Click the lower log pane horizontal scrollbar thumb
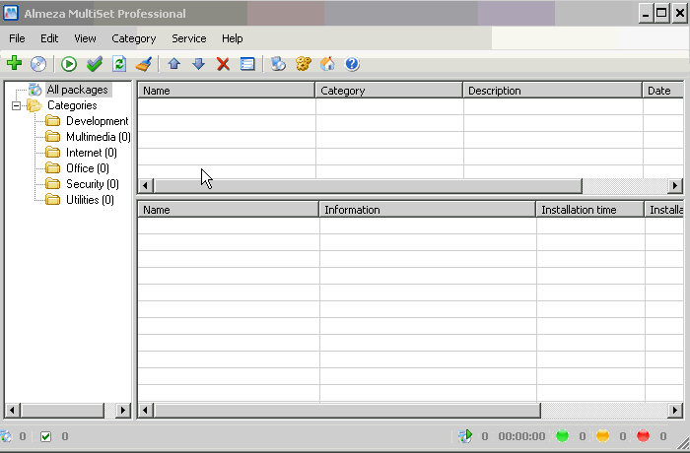 point(347,411)
